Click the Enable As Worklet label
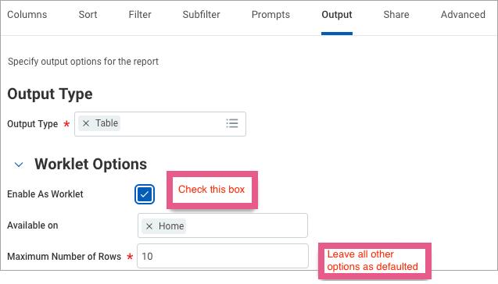The image size is (498, 284). (x=45, y=194)
